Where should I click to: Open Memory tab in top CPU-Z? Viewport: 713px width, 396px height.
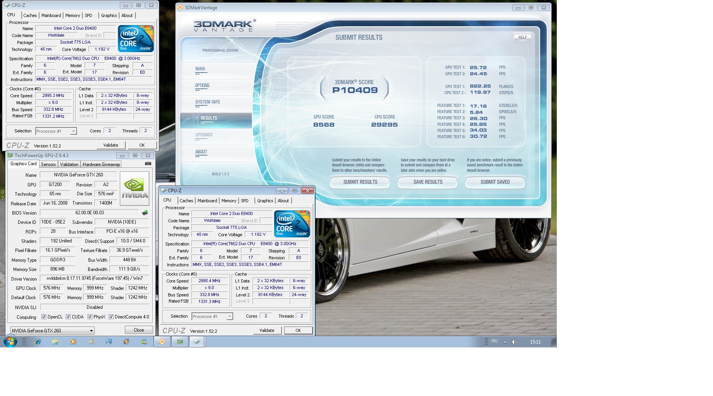[x=73, y=15]
